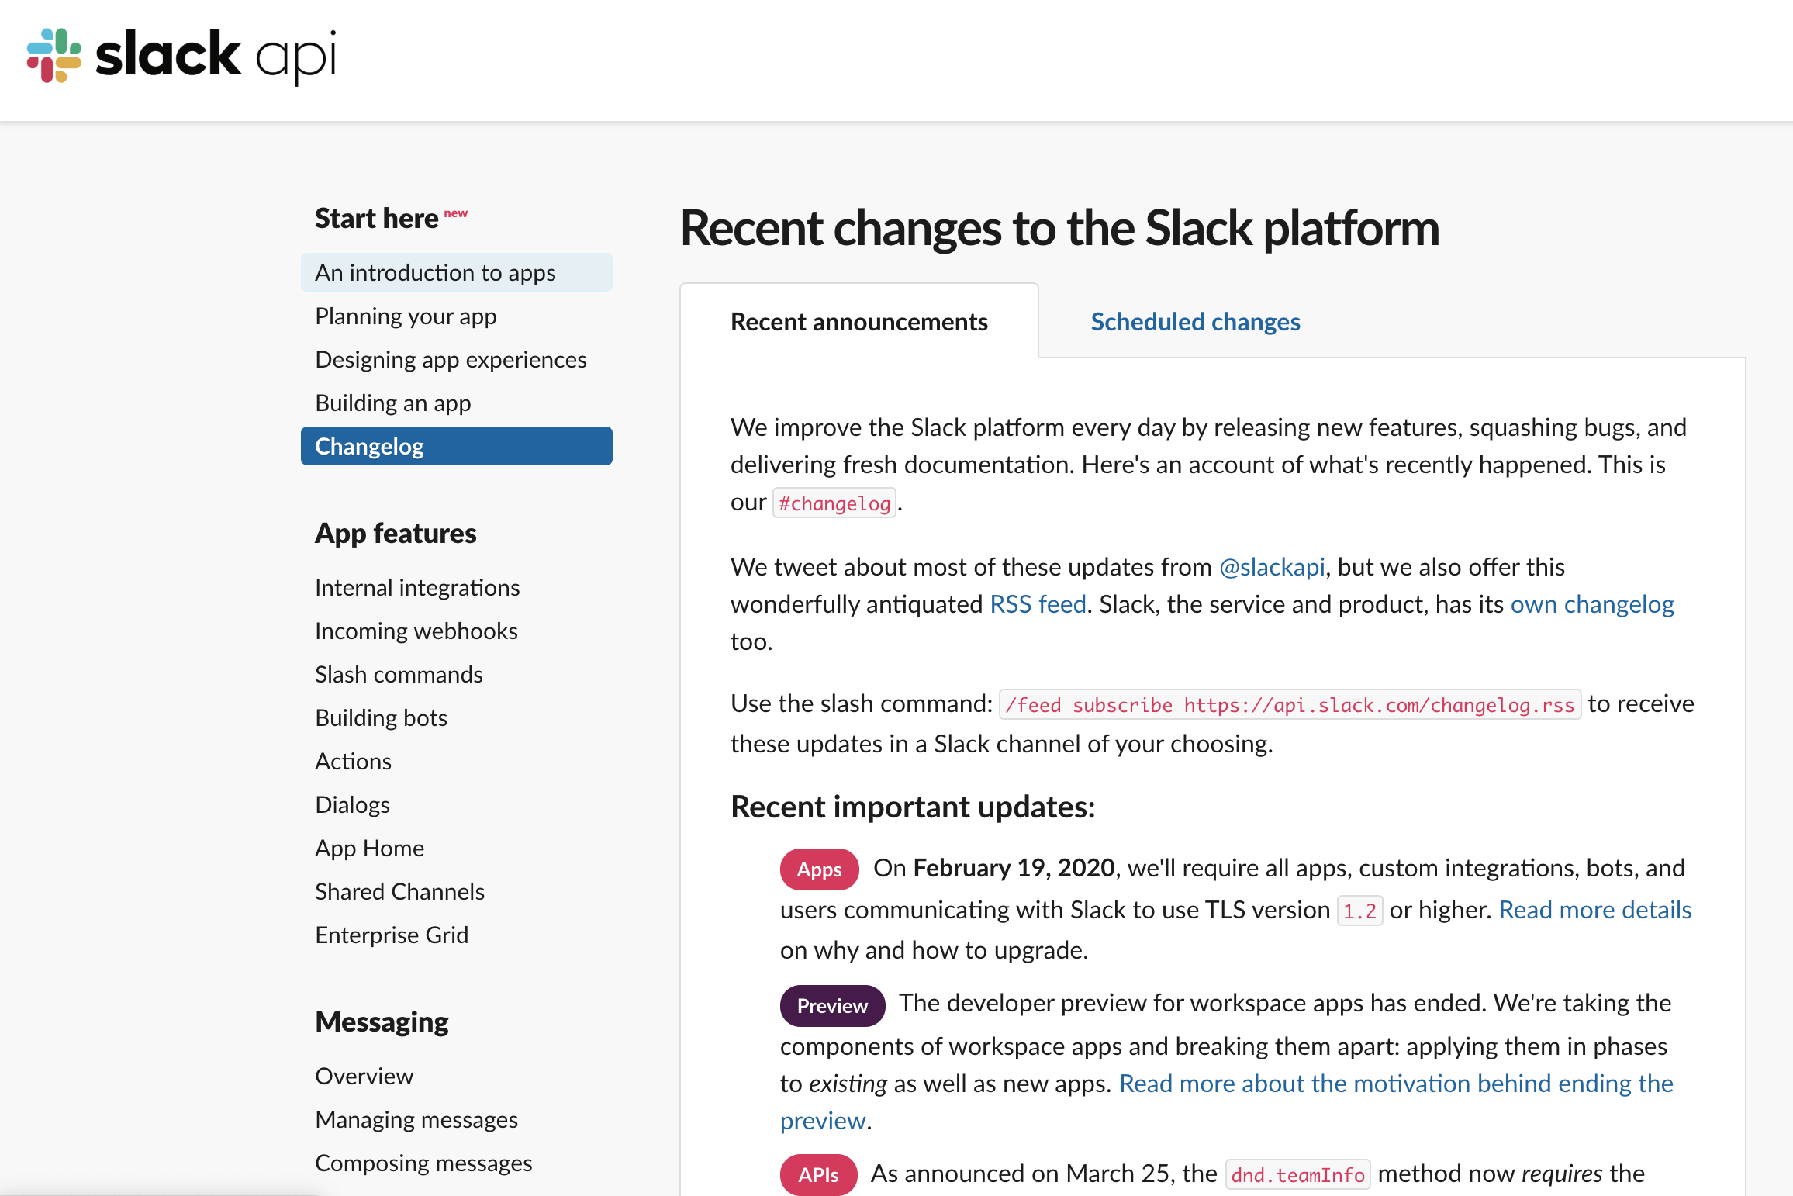The height and width of the screenshot is (1196, 1793).
Task: Go to 'Managing messages' page
Action: coord(416,1119)
